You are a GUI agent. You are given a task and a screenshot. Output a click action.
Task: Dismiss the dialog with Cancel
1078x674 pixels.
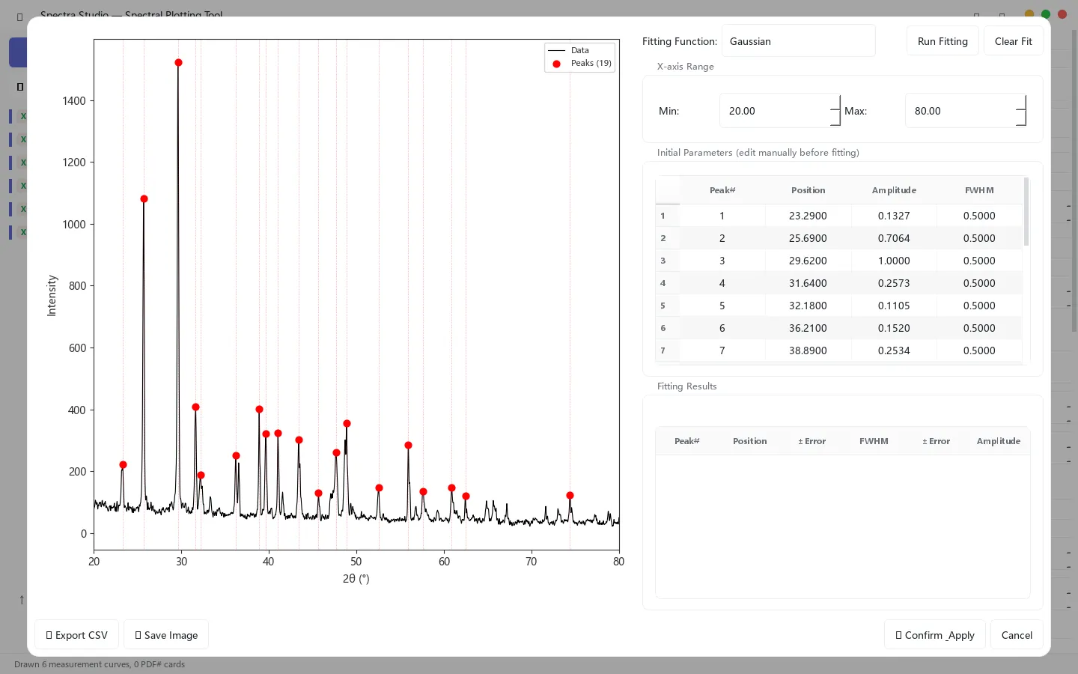(1017, 635)
